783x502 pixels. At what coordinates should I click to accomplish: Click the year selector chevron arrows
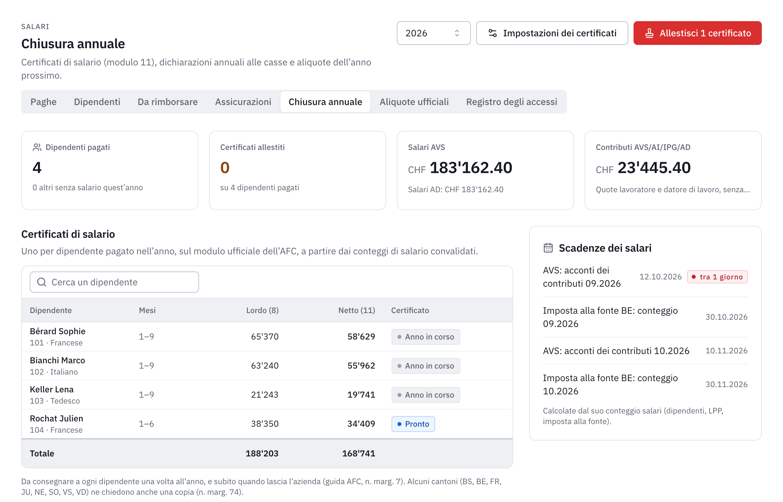point(457,33)
